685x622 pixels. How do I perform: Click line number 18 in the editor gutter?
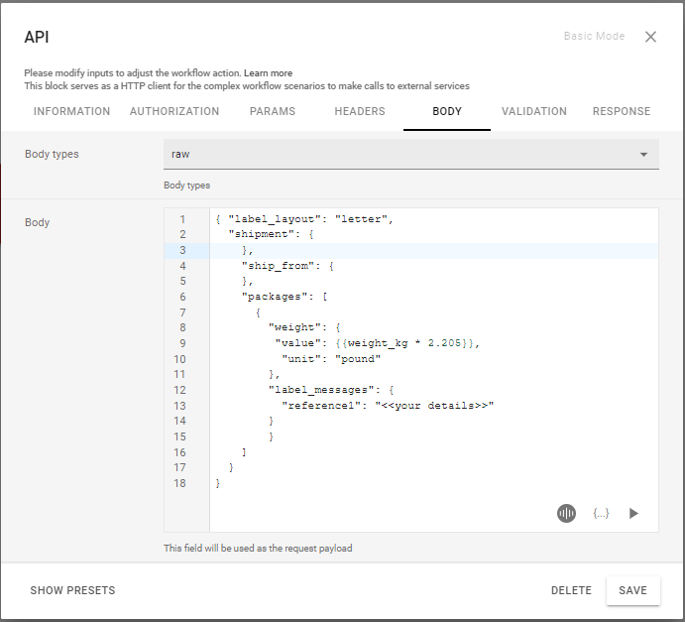tap(179, 483)
